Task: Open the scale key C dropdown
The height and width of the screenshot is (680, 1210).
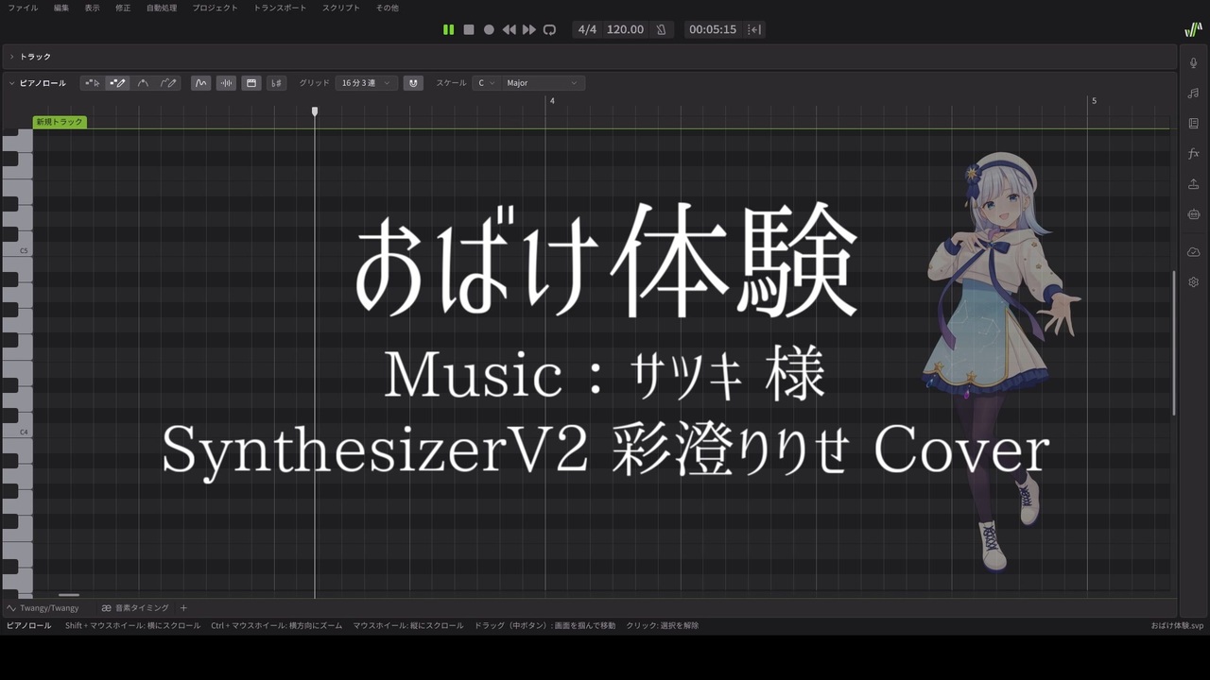Action: [x=486, y=83]
